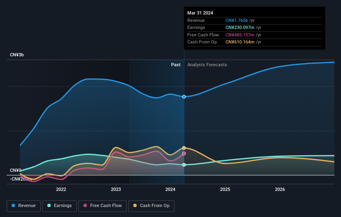Click the Free Cash Flow label in tooltip
The width and height of the screenshot is (341, 217).
click(x=203, y=35)
